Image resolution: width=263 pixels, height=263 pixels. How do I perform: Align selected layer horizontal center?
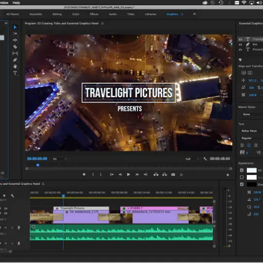[250, 73]
